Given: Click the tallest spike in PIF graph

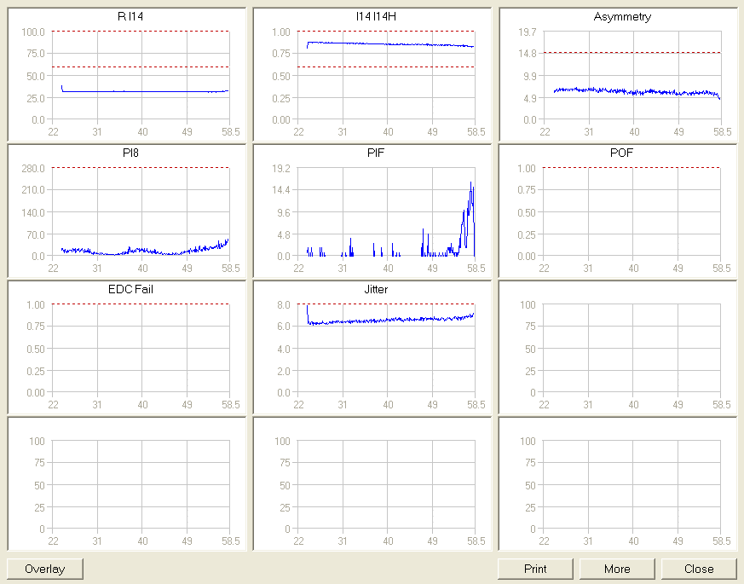Looking at the screenshot, I should click(470, 183).
